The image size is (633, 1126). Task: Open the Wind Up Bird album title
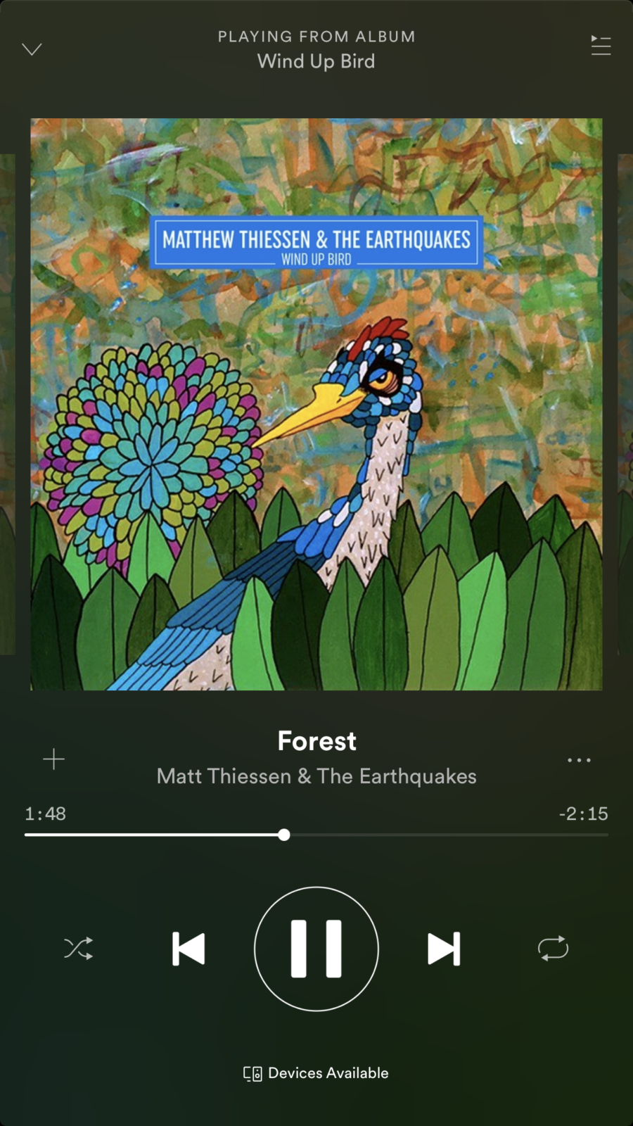316,61
